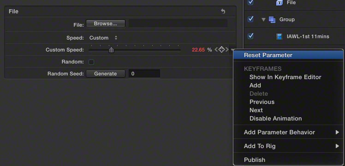Screen dimensions: 345x166
Task: Select Show In Keyframe Editor
Action: coord(285,77)
